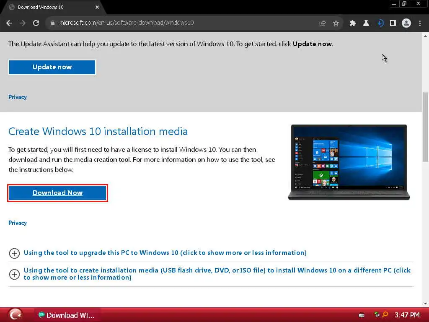The height and width of the screenshot is (322, 429).
Task: Click the 3:47 PM clock
Action: click(x=407, y=315)
